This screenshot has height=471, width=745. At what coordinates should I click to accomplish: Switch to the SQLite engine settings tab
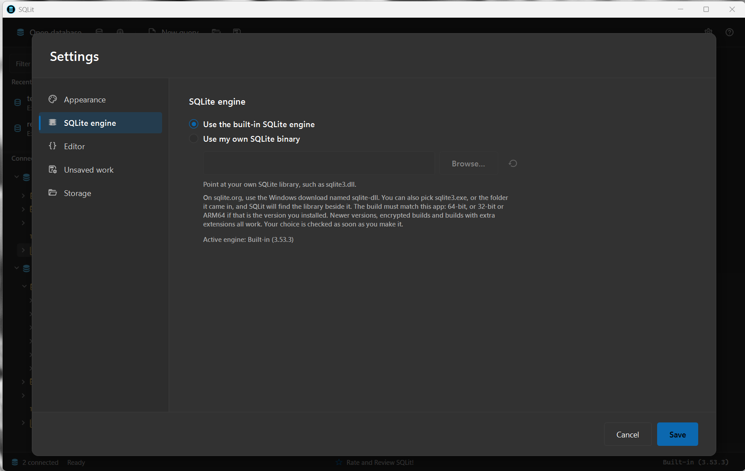pos(101,123)
